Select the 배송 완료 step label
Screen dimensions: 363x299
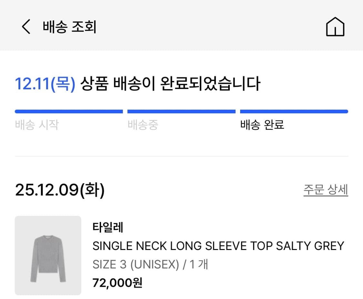pos(262,125)
